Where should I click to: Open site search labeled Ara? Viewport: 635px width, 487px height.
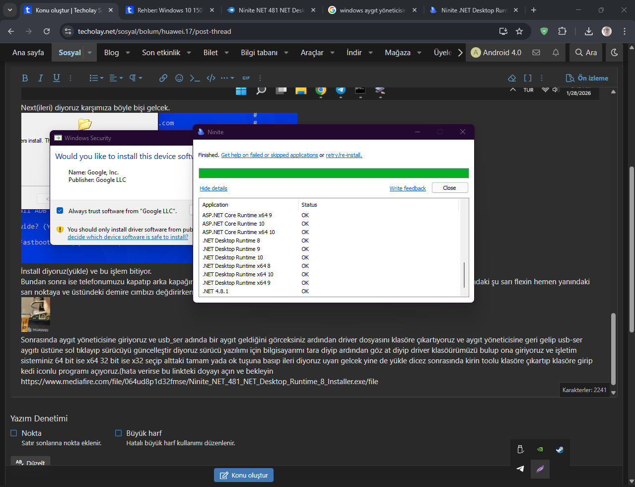pos(586,52)
